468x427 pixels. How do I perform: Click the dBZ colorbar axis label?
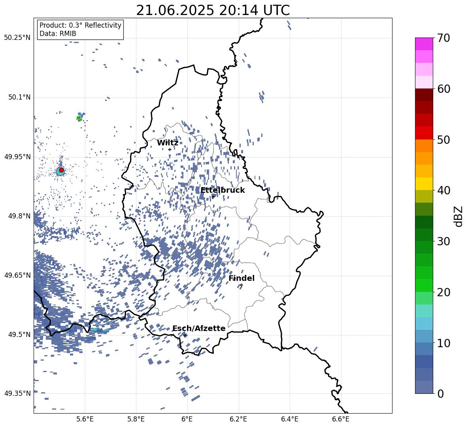[459, 216]
